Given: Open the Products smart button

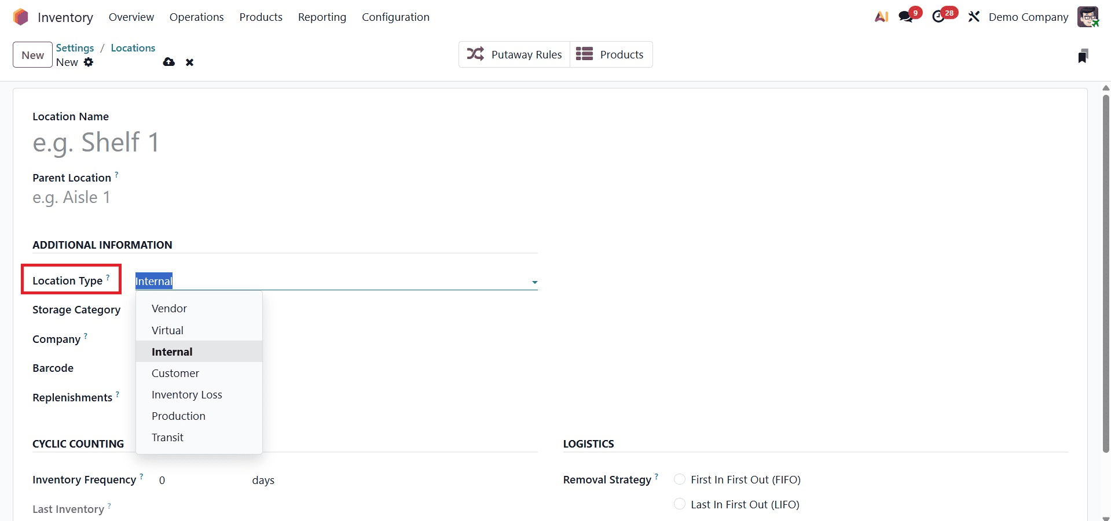Looking at the screenshot, I should (x=611, y=54).
